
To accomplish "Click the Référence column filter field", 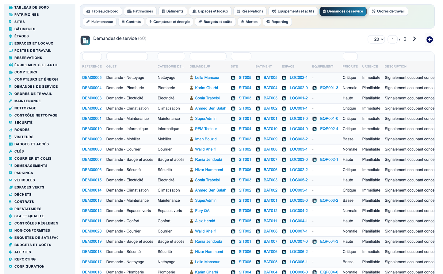I will (x=92, y=56).
